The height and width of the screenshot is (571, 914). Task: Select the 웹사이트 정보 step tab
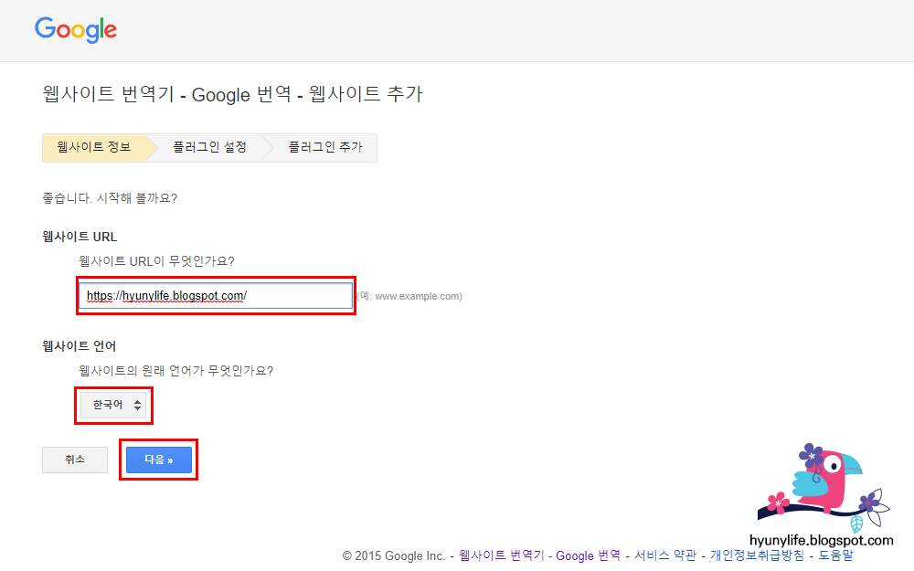94,147
